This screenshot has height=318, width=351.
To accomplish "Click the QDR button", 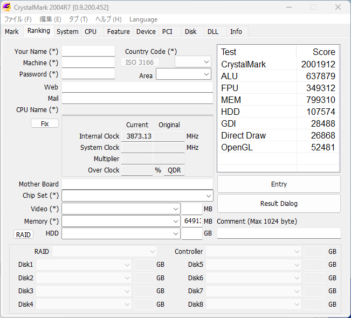I will click(x=174, y=170).
